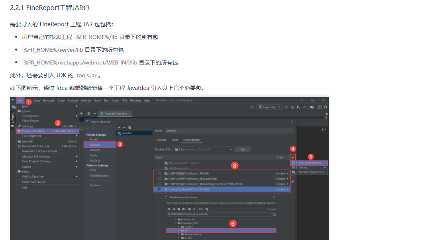Switch to the Sources tab
This screenshot has width=430, height=240.
(x=162, y=140)
